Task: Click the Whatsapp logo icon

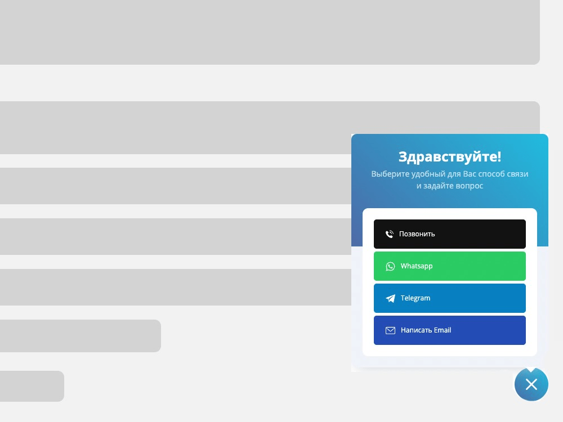Action: [390, 266]
